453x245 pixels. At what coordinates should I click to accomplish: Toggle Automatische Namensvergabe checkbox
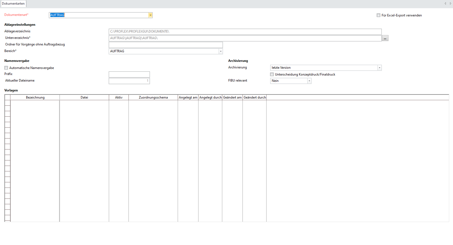[6, 68]
